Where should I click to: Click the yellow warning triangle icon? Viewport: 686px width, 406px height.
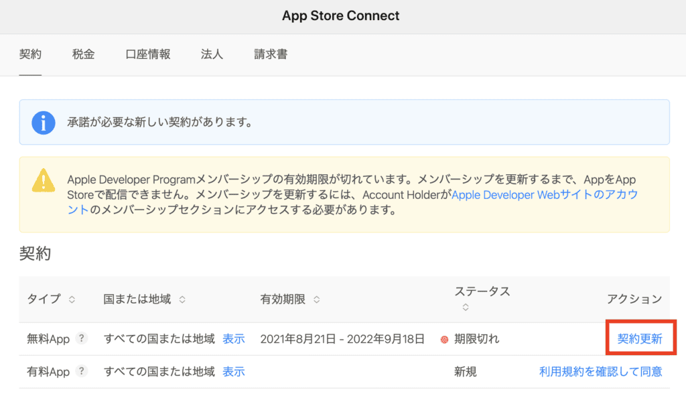(44, 181)
